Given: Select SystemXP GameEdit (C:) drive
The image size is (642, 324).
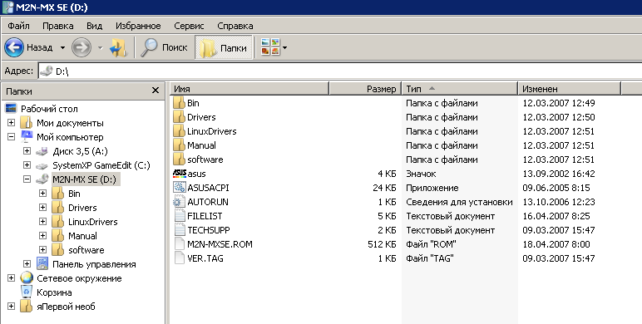Looking at the screenshot, I should pos(101,165).
